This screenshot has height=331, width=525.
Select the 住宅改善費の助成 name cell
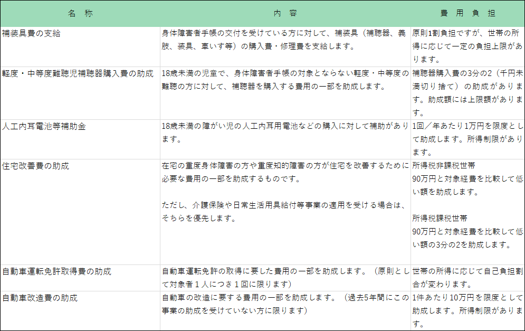(x=36, y=166)
